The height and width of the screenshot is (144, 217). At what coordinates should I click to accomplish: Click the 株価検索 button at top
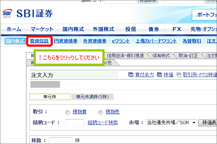[148, 1]
